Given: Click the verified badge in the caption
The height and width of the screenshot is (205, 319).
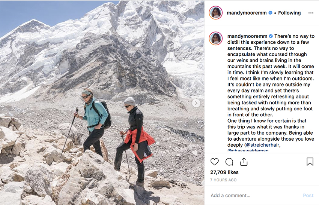Looking at the screenshot, I should point(270,36).
